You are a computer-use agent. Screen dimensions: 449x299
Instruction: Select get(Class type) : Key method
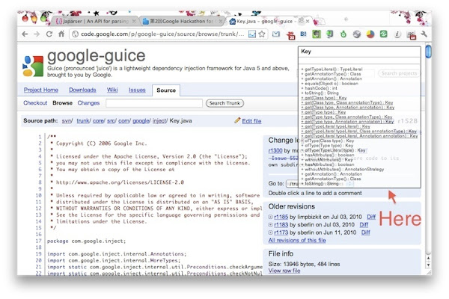click(324, 98)
